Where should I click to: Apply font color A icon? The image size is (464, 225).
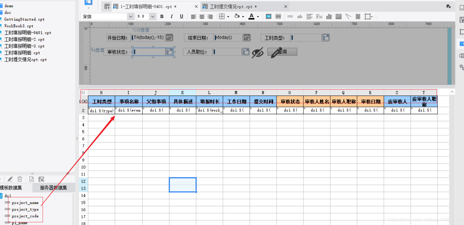252,16
